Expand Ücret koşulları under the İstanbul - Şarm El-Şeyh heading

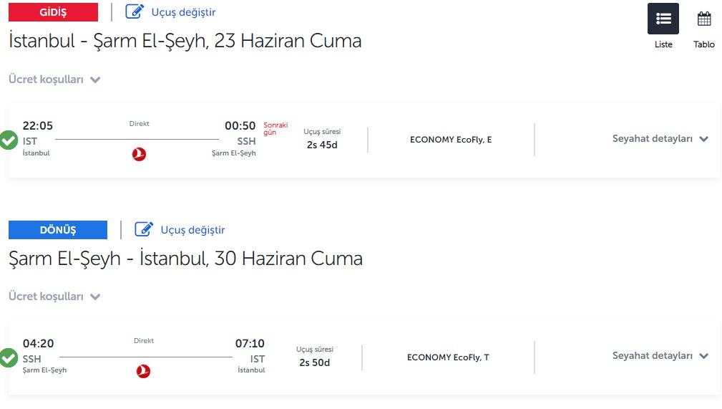coord(54,80)
